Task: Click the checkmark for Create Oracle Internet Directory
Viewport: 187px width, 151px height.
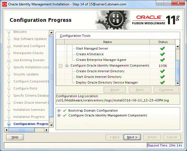Action: [162, 71]
